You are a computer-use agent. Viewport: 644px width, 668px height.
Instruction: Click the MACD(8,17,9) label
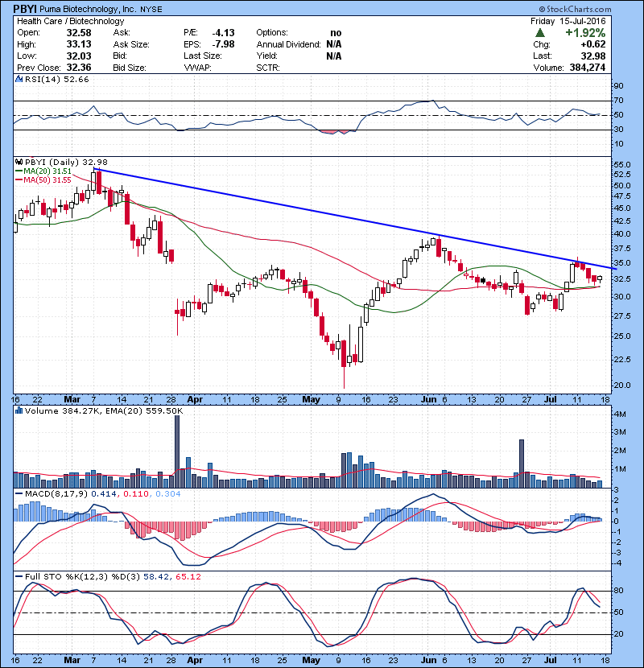coord(56,494)
